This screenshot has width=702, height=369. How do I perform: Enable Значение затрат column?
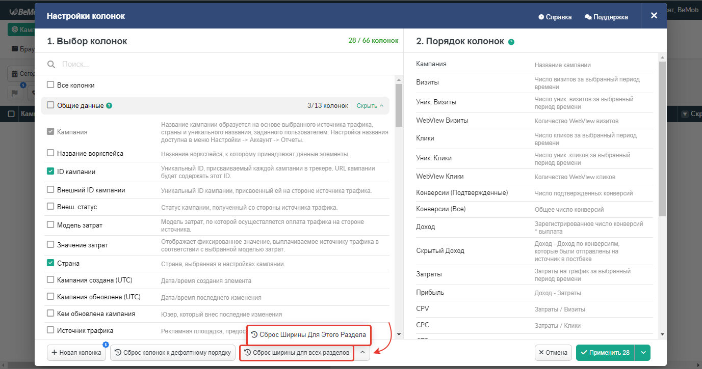(x=50, y=244)
